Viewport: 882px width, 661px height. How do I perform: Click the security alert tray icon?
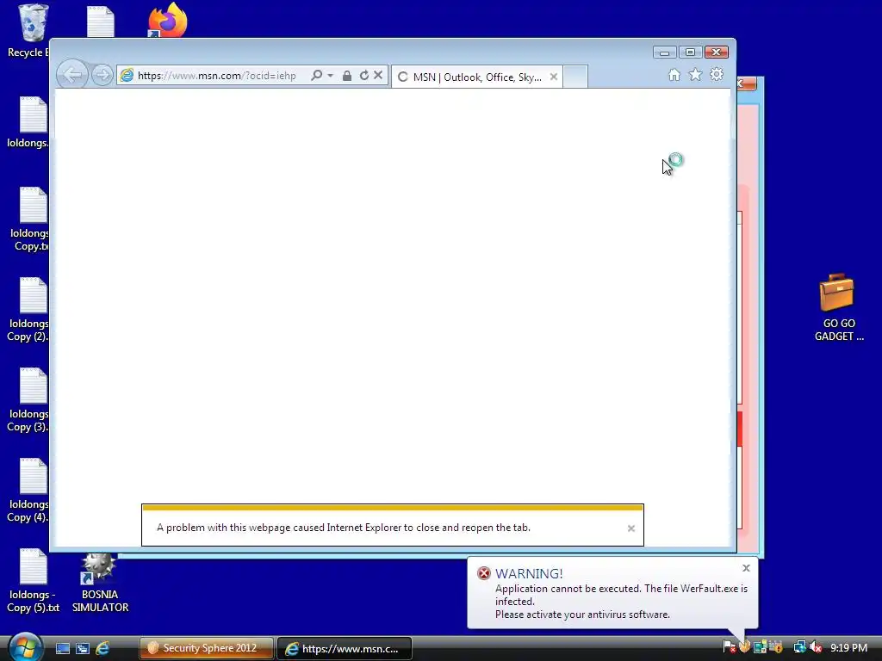776,647
